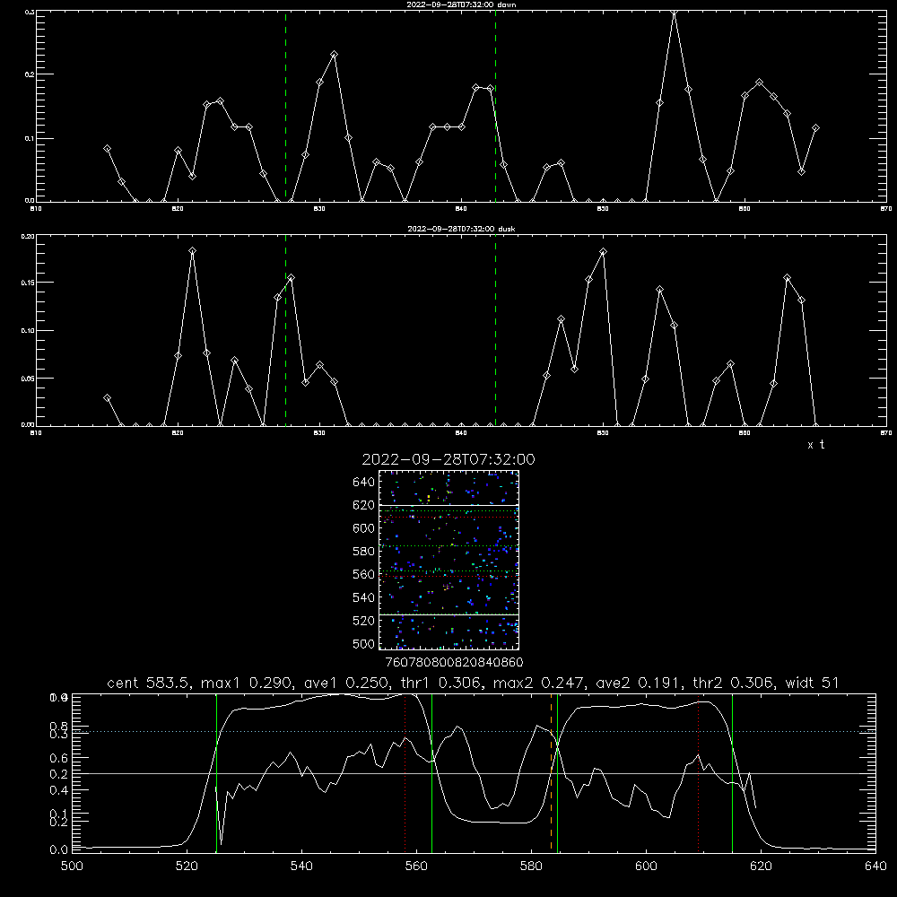Click the first green vertical line in bottom plot
Viewport: 897px width, 897px height.
pyautogui.click(x=216, y=772)
